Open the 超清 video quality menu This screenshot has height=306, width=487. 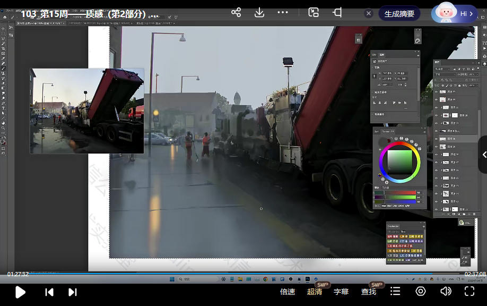(315, 292)
